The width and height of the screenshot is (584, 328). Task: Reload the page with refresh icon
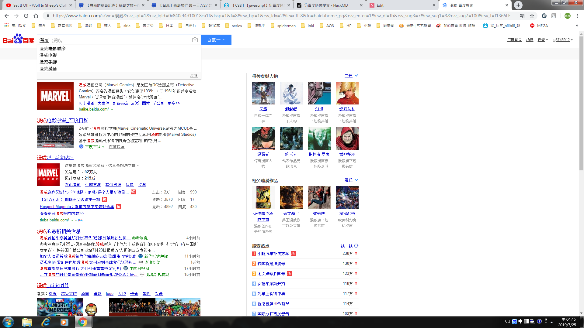[26, 16]
